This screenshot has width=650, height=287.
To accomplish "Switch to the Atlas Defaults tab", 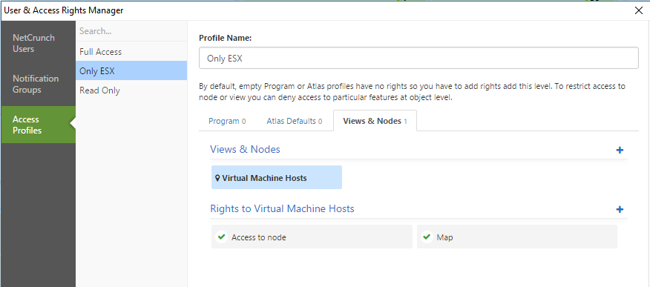I will pos(295,121).
